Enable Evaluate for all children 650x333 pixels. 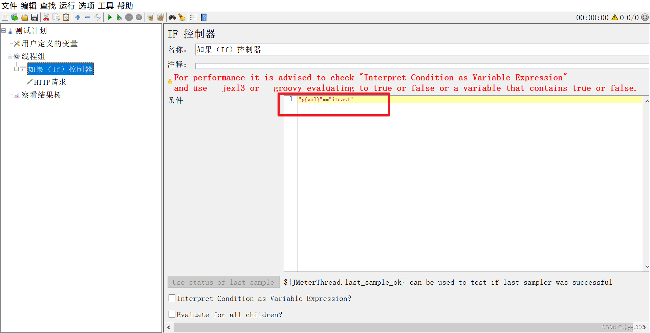(172, 314)
